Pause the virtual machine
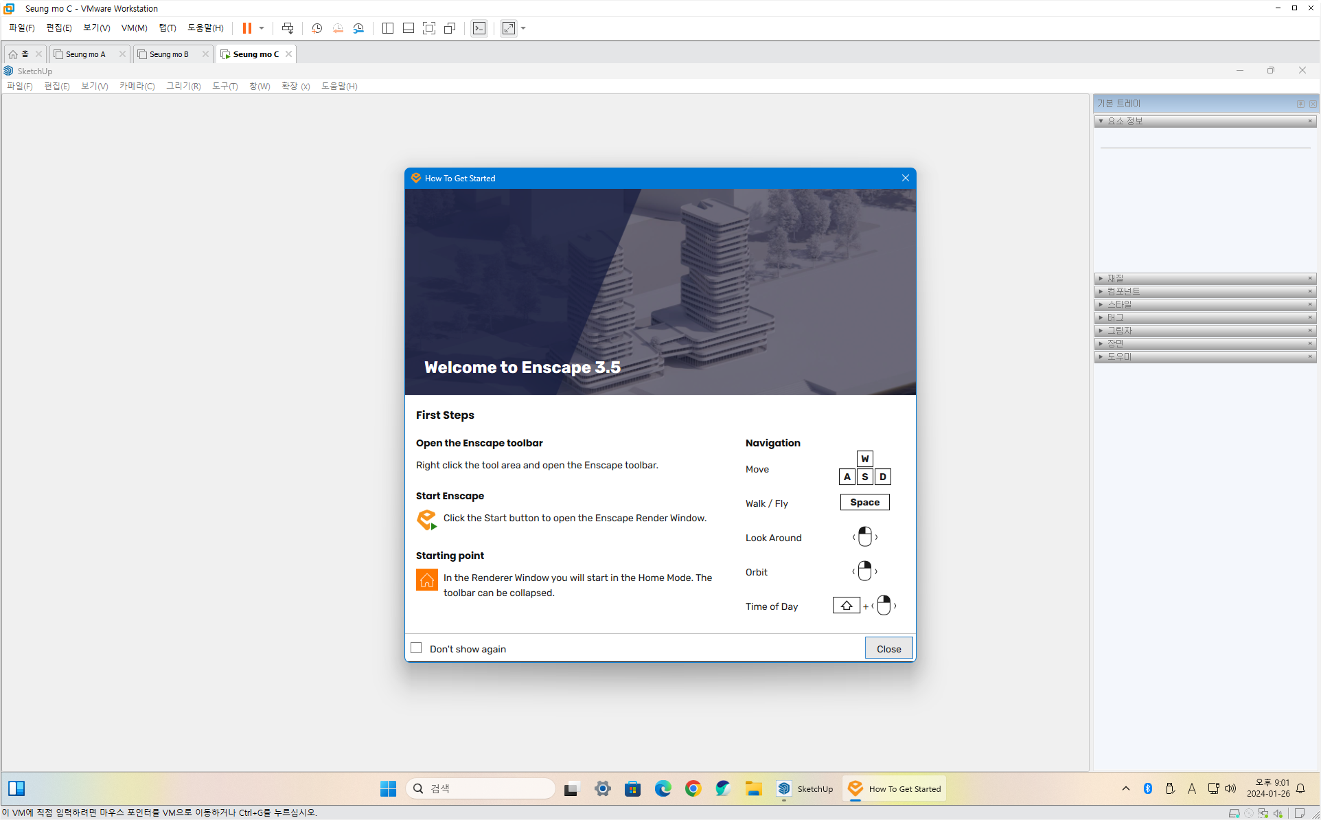Viewport: 1321px width, 820px height. (246, 28)
